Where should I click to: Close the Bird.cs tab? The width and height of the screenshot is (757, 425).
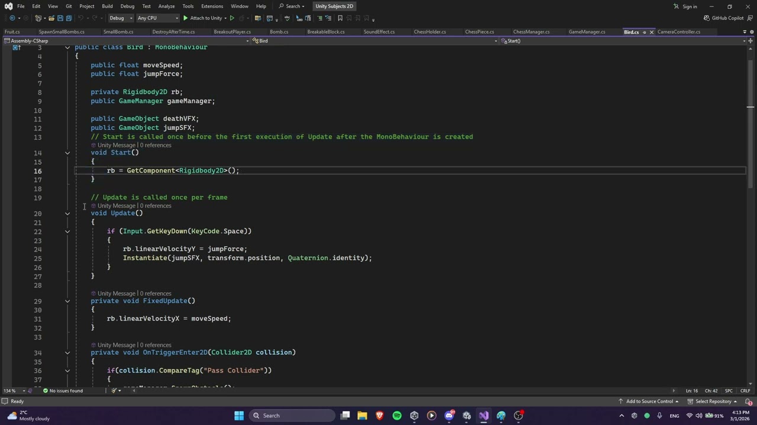pos(652,32)
